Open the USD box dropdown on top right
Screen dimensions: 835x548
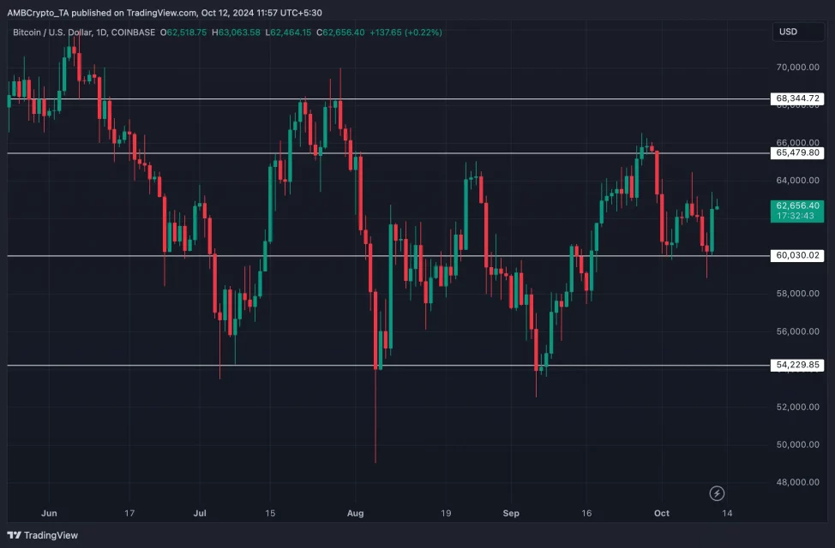pyautogui.click(x=797, y=32)
